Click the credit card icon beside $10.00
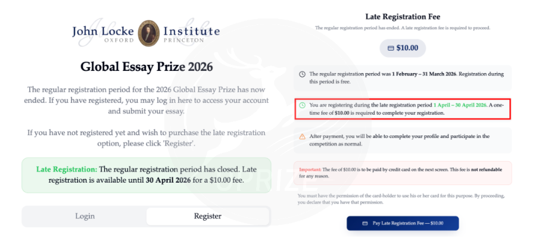 pos(391,48)
